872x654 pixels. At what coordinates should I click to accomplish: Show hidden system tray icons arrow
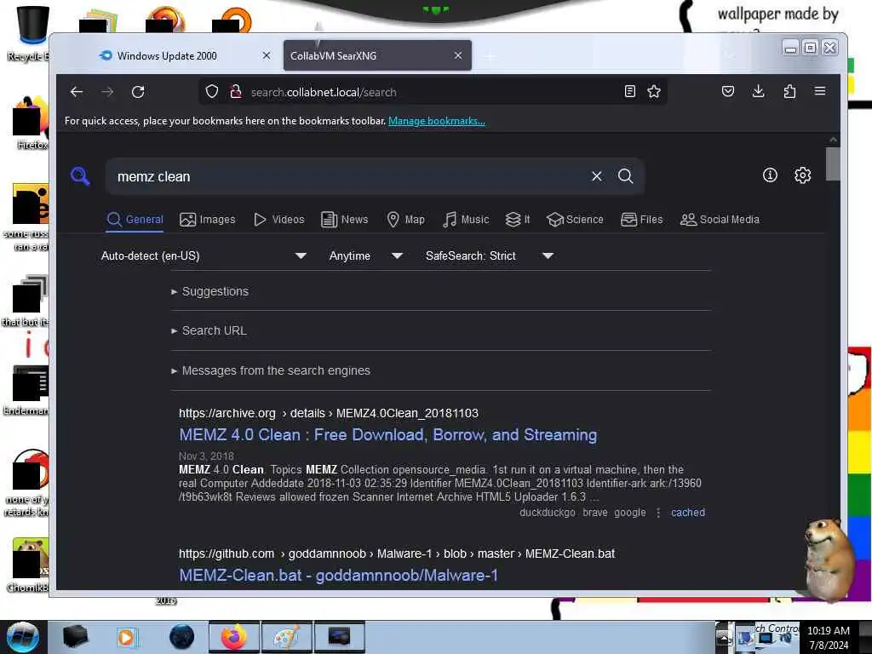[722, 637]
